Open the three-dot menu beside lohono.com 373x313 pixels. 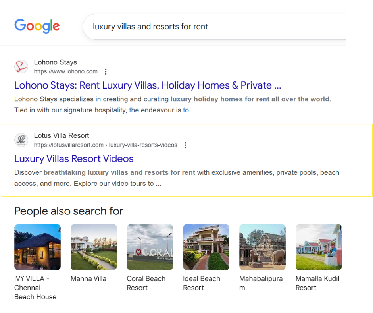[x=106, y=72]
